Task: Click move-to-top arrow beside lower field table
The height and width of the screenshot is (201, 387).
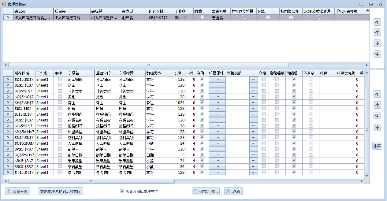Action: click(377, 94)
